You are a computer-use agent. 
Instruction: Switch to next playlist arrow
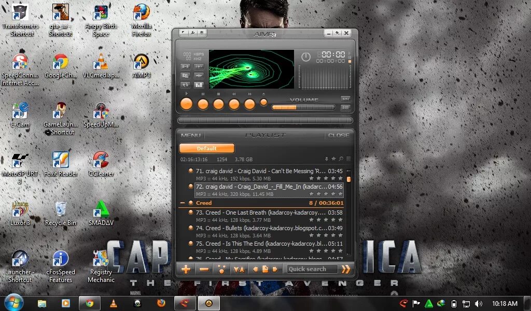pos(275,270)
